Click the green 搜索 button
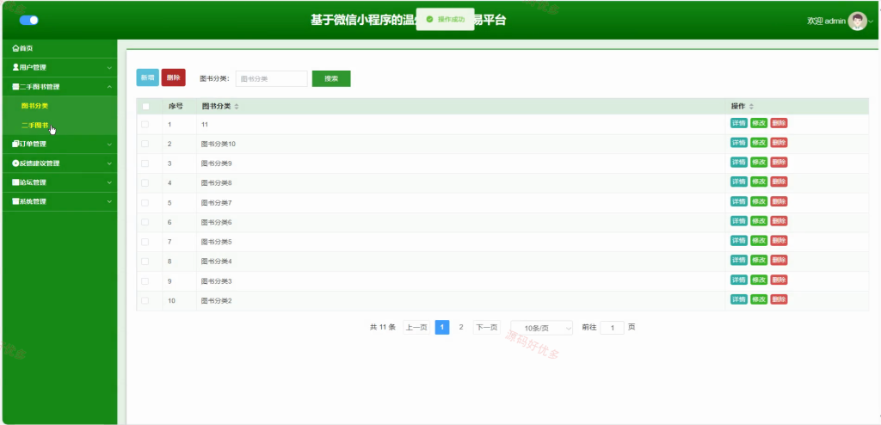 click(x=331, y=78)
